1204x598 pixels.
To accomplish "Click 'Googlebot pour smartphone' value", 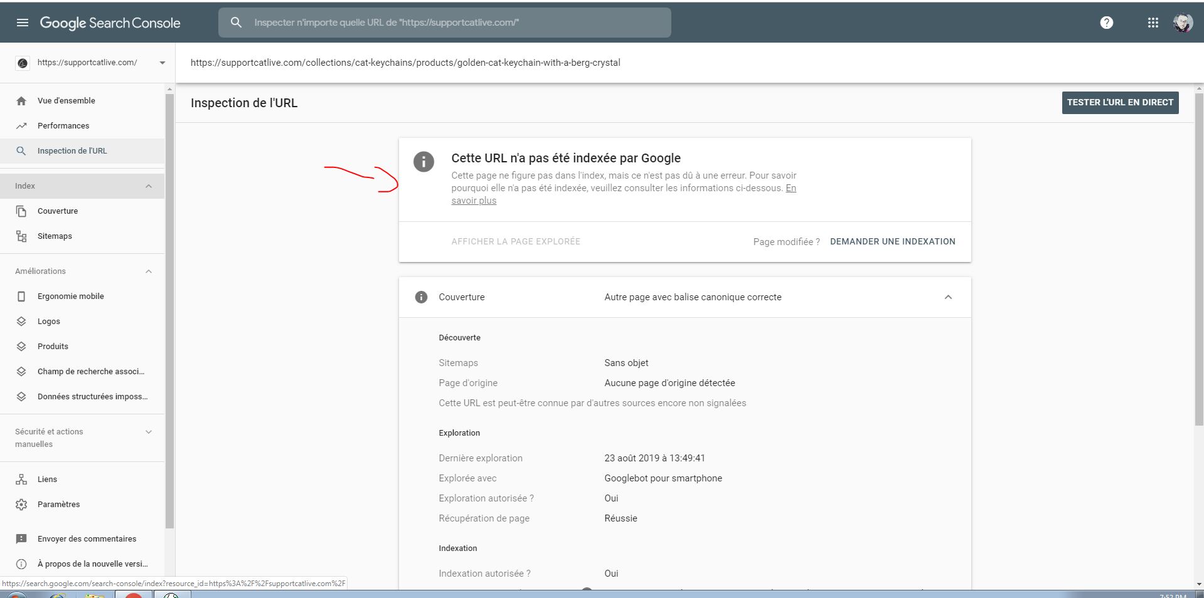I will (x=663, y=478).
